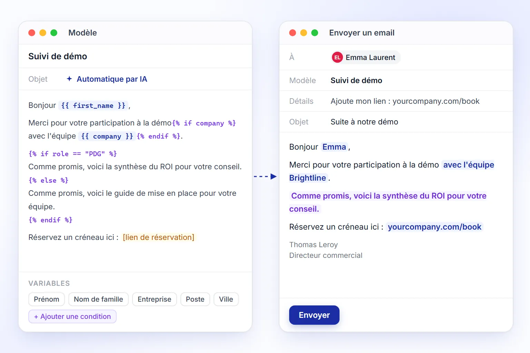Click the highlighted name Emma in email
Image resolution: width=530 pixels, height=353 pixels.
tap(334, 147)
